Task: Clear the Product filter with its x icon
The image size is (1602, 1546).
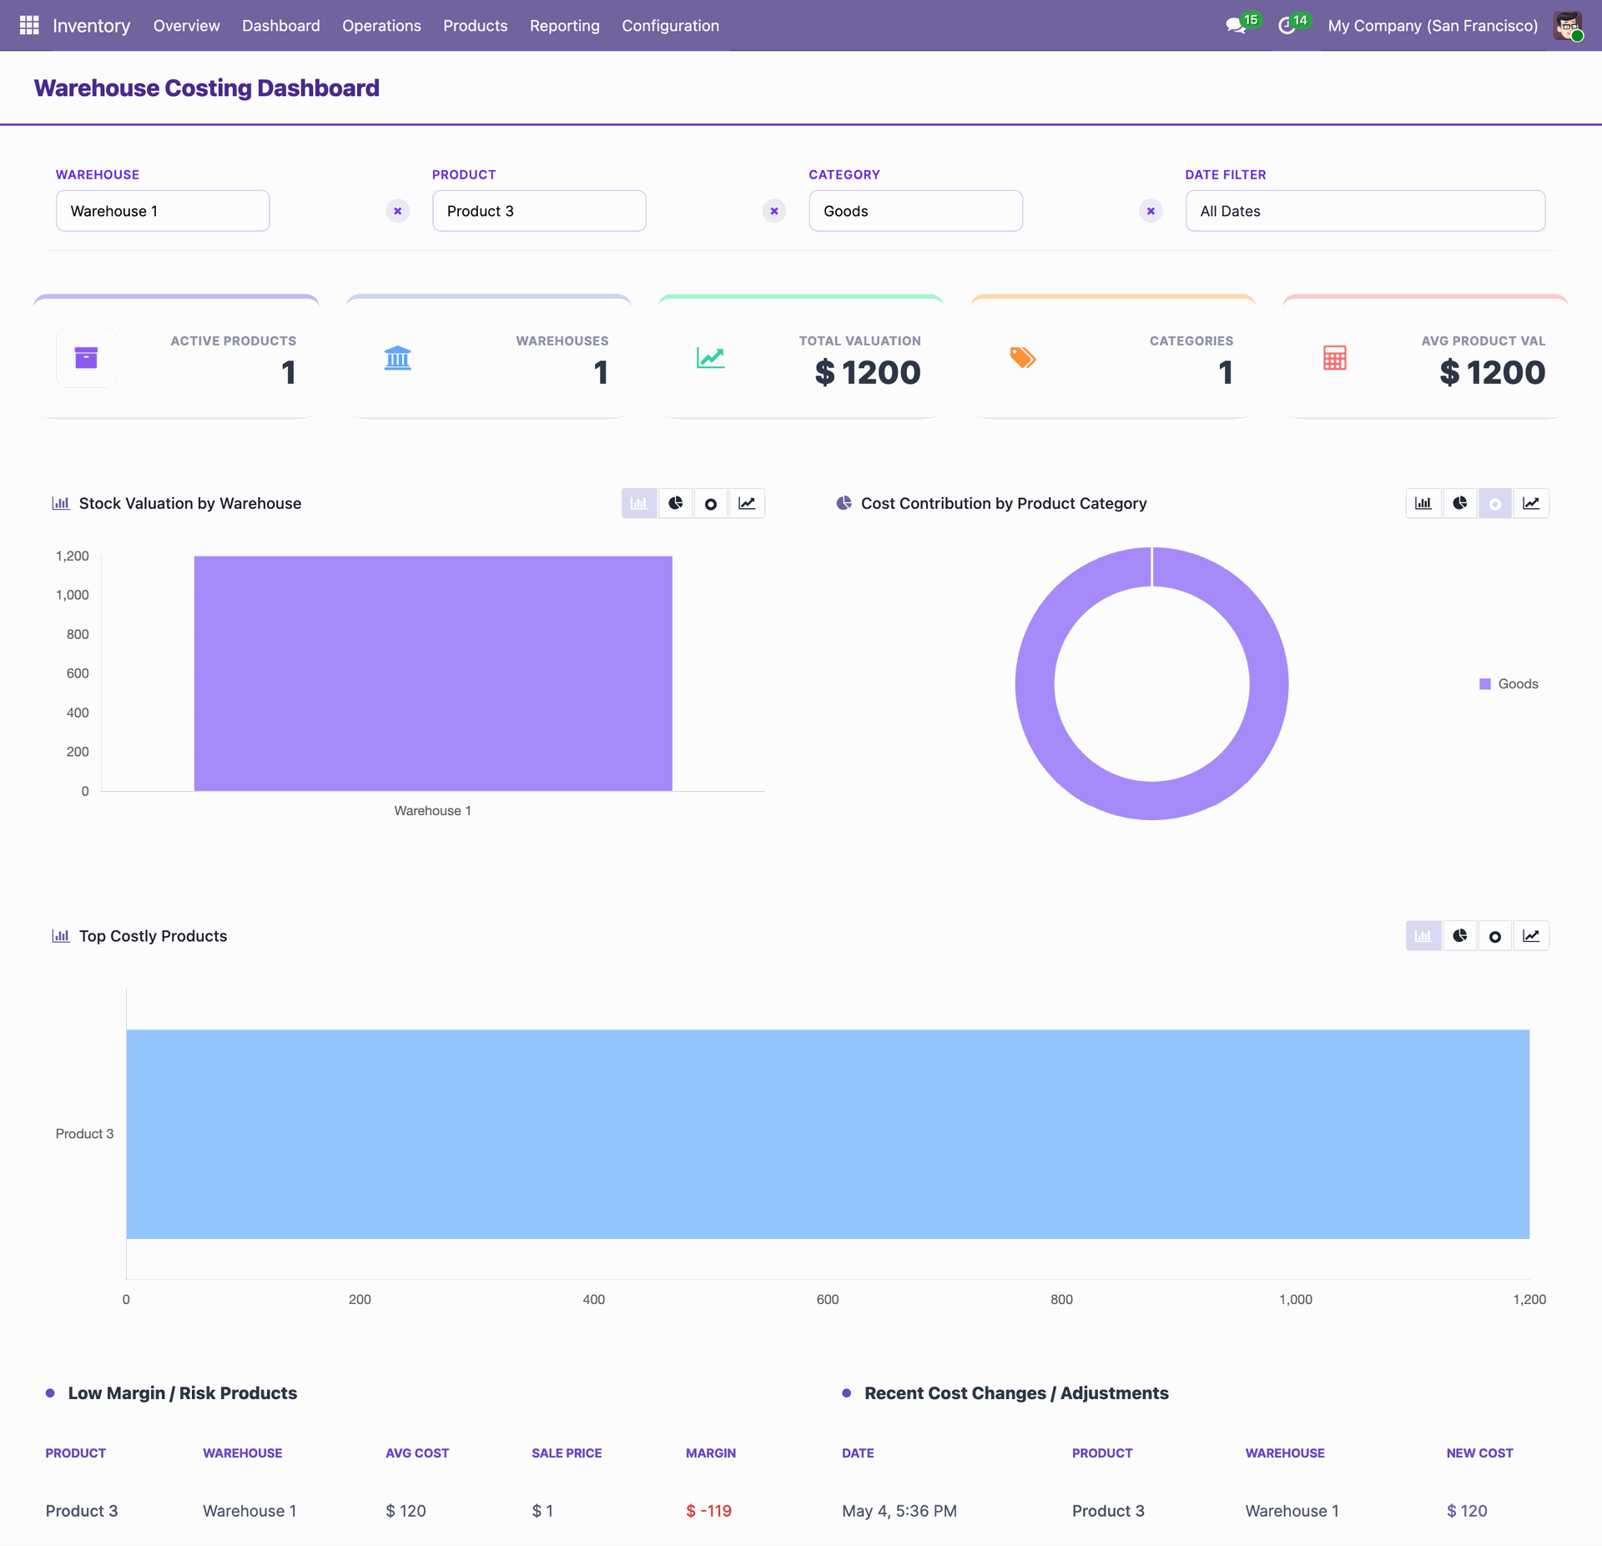Action: click(x=774, y=211)
